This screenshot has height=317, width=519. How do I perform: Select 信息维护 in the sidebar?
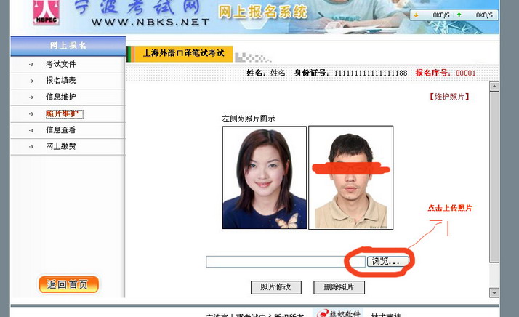pyautogui.click(x=60, y=97)
